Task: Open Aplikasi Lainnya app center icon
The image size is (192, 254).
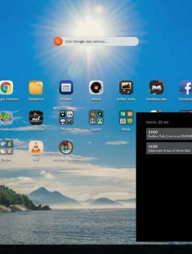Action: click(x=66, y=147)
